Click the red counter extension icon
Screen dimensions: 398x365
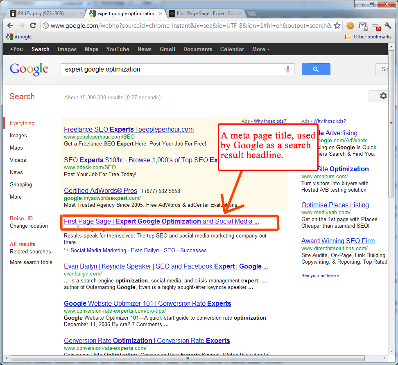coord(376,27)
